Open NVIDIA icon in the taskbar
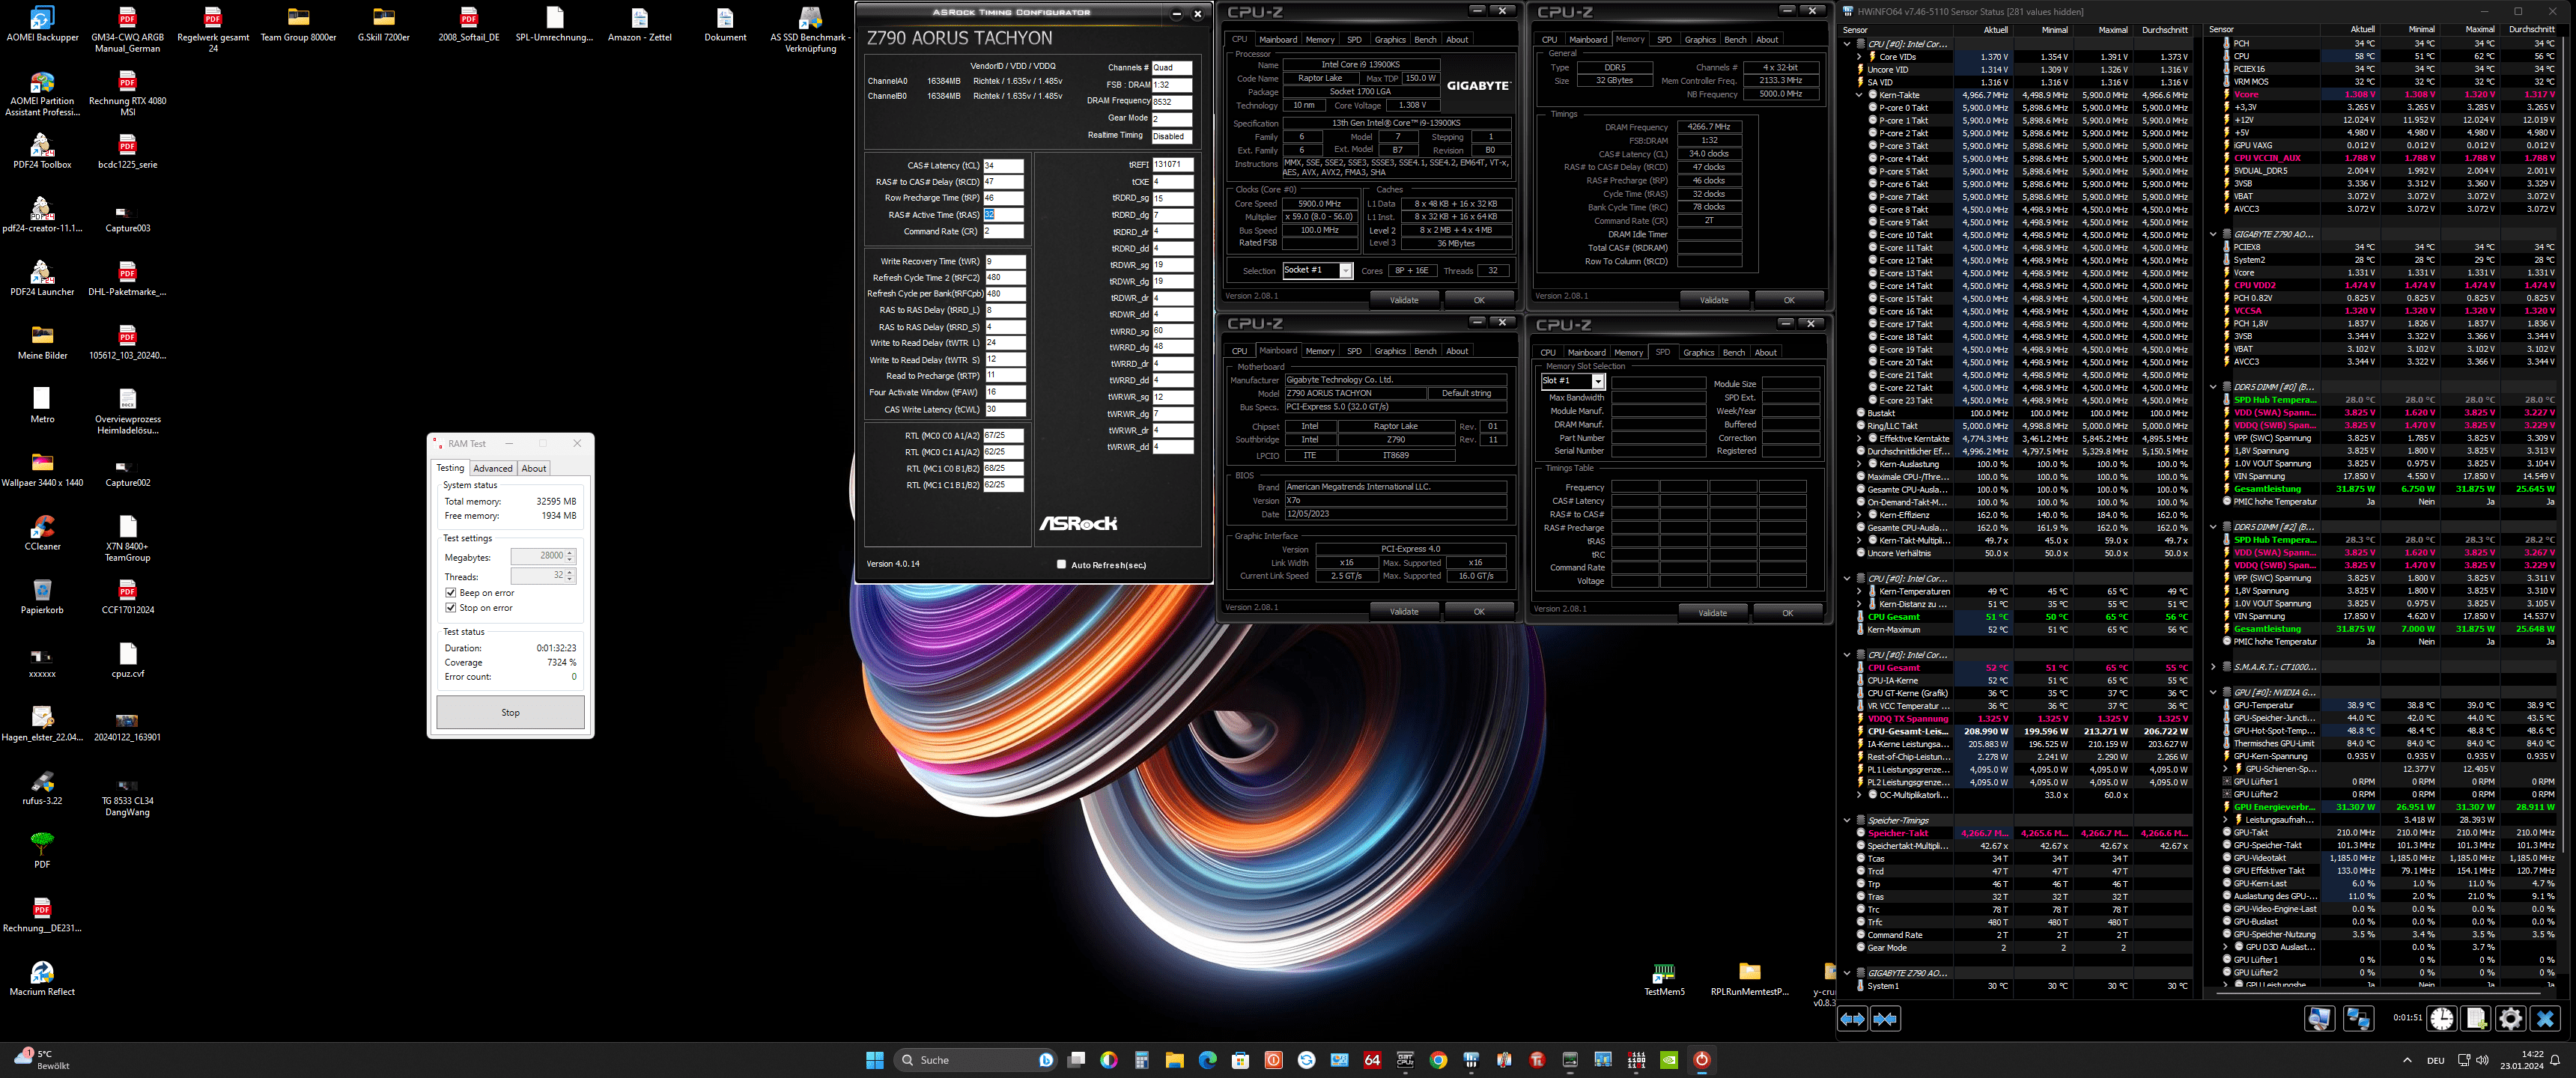This screenshot has width=2576, height=1078. tap(1669, 1060)
